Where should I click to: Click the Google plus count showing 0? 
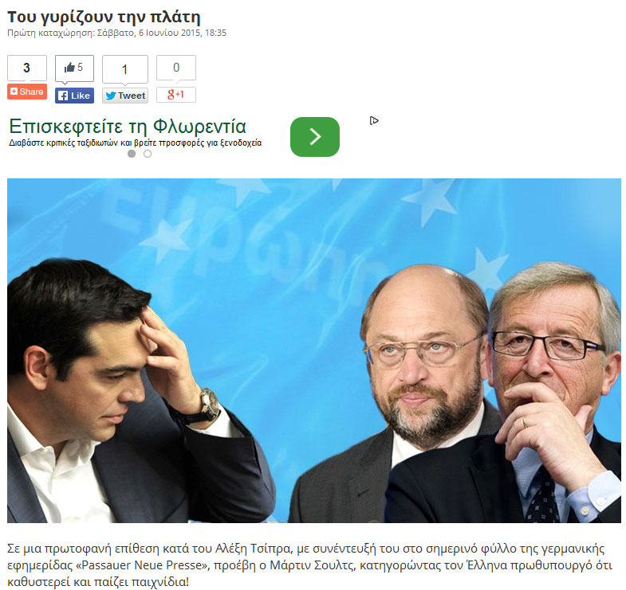tap(176, 68)
